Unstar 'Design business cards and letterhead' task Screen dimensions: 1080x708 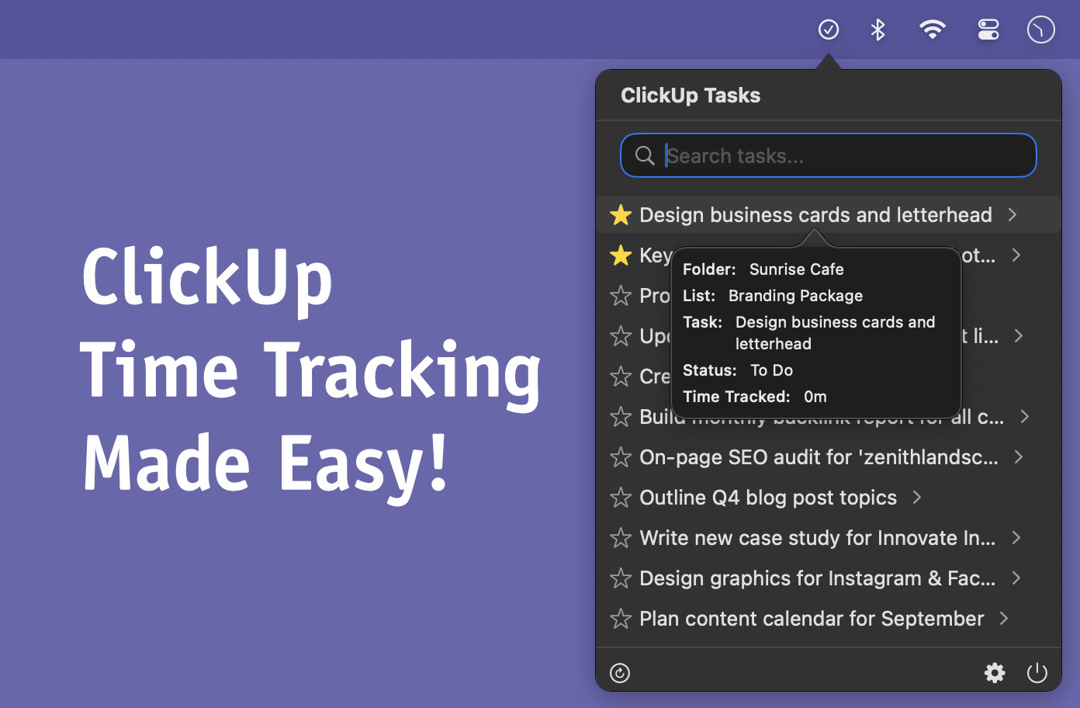click(621, 215)
